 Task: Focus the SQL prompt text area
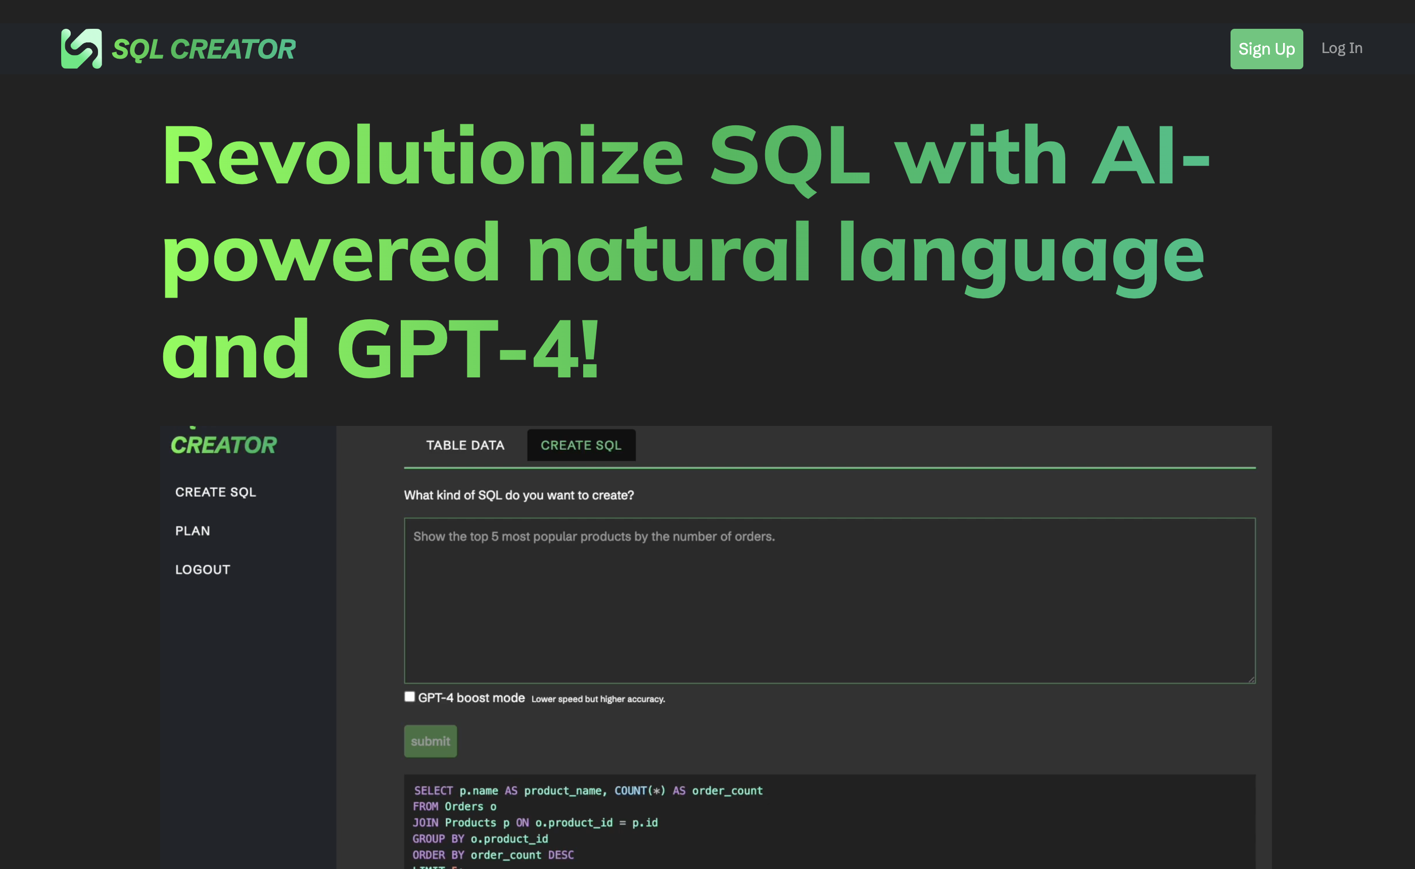[829, 600]
